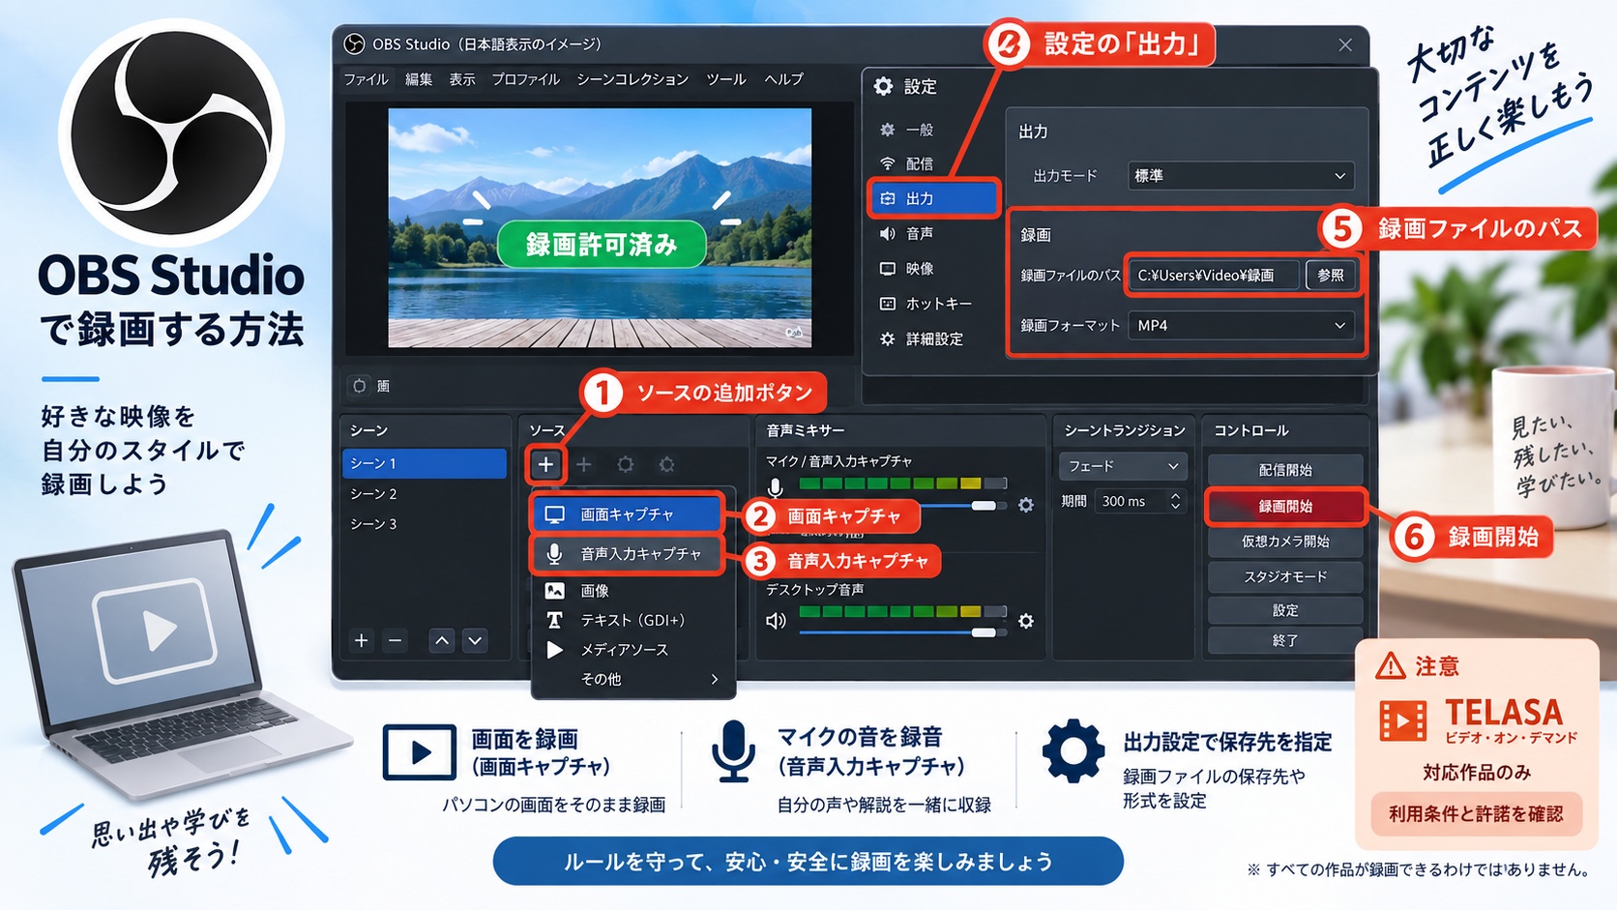Open the 編集 menu
Image resolution: width=1617 pixels, height=910 pixels.
point(419,79)
